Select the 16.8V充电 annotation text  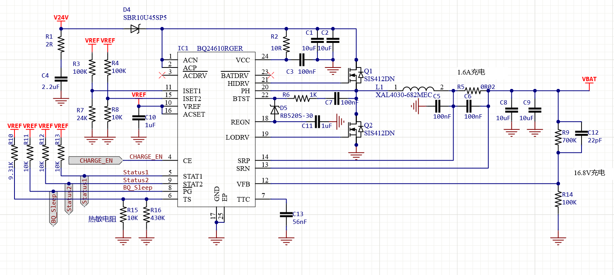click(x=589, y=173)
